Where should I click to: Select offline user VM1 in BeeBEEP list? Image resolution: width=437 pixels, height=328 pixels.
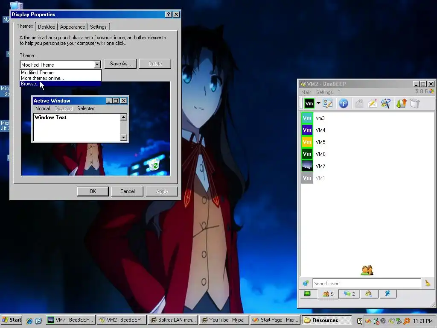367,178
